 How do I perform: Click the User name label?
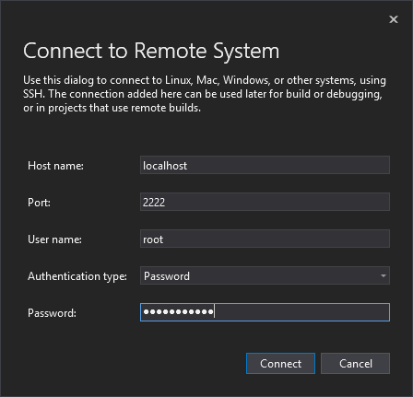(55, 239)
